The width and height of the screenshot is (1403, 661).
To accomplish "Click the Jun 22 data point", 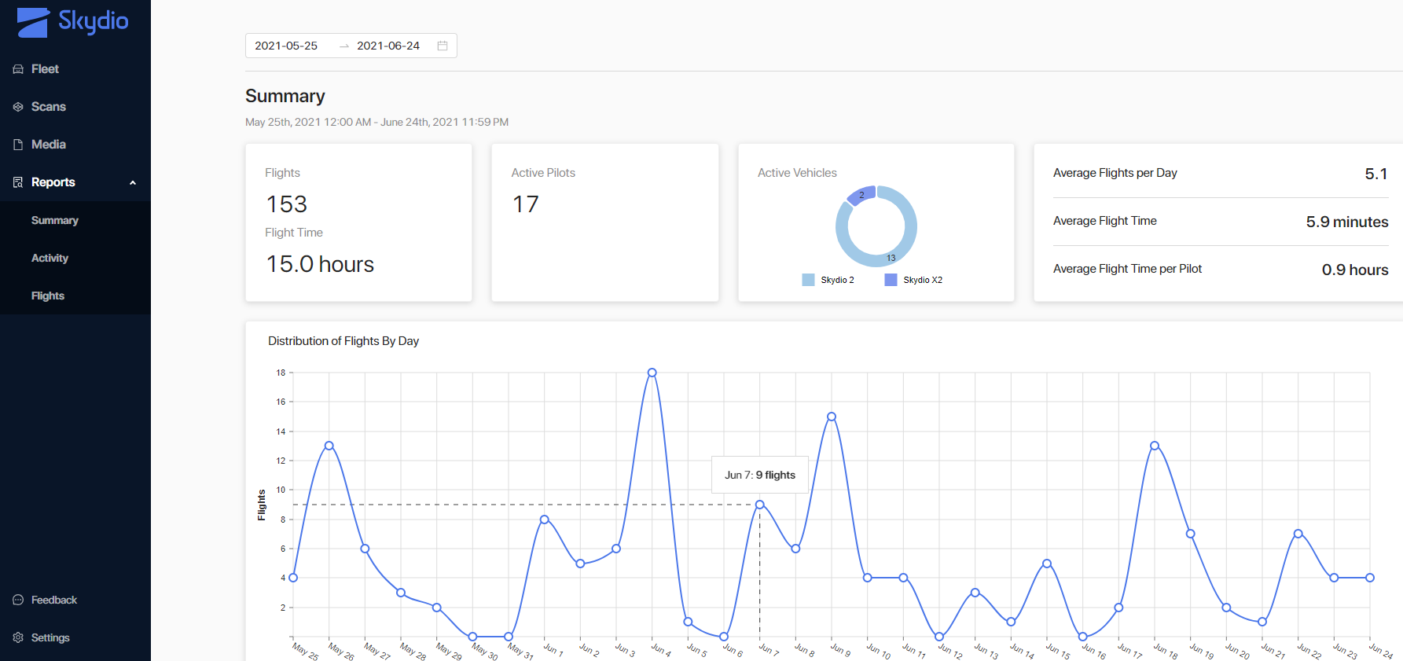I will click(x=1298, y=534).
